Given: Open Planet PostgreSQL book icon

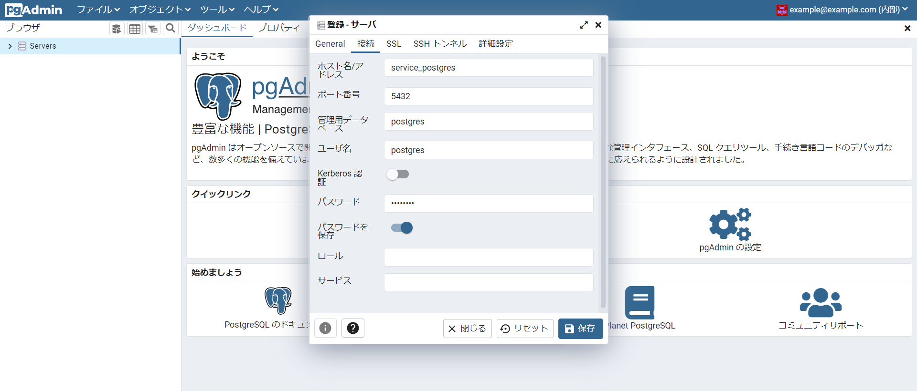Looking at the screenshot, I should point(639,302).
